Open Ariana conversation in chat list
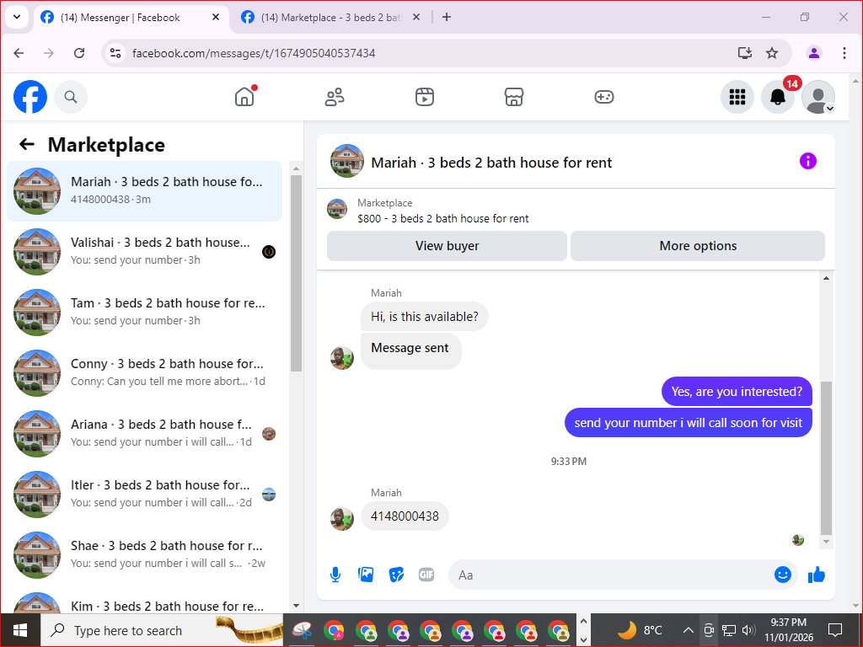Image resolution: width=863 pixels, height=647 pixels. click(x=145, y=434)
